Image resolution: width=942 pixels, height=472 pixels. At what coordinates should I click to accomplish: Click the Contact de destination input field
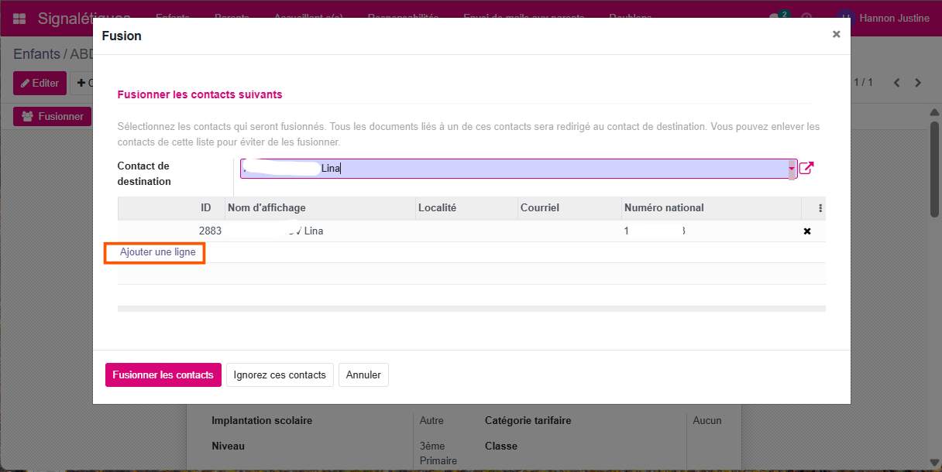click(x=511, y=169)
